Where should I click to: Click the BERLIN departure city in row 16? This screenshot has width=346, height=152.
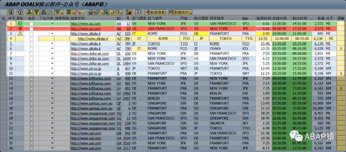click(x=163, y=98)
